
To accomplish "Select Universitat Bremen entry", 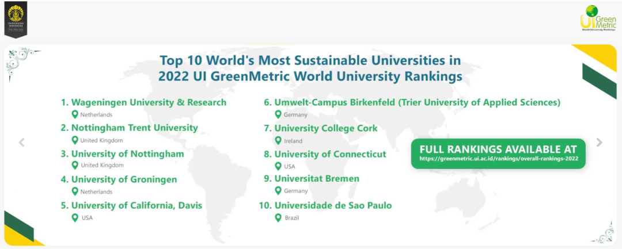I will pos(312,178).
